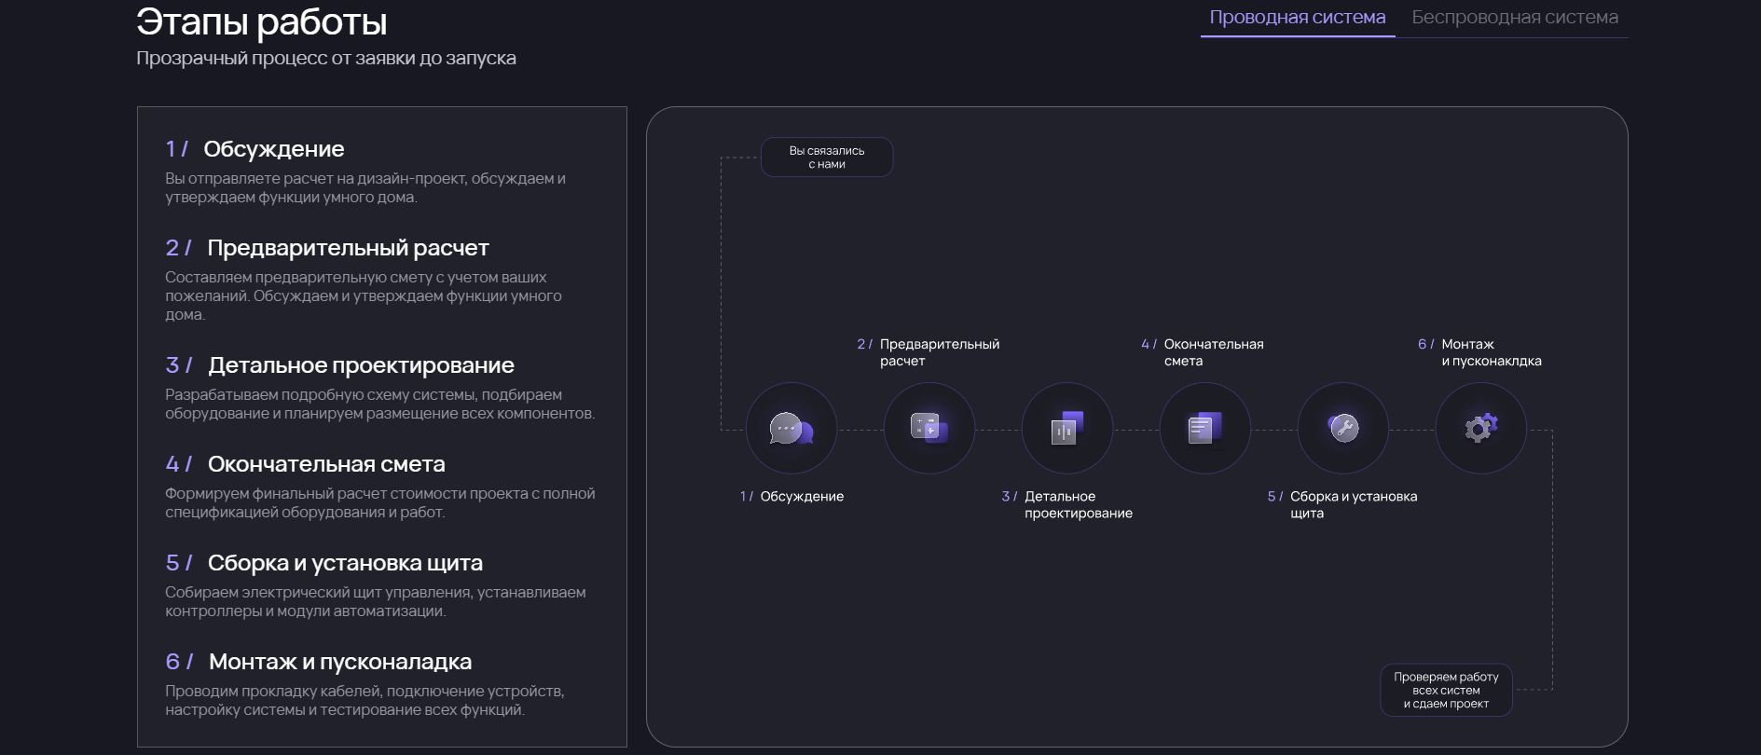Select step 1 Обсуждение heading in list
The height and width of the screenshot is (755, 1761).
pos(255,149)
